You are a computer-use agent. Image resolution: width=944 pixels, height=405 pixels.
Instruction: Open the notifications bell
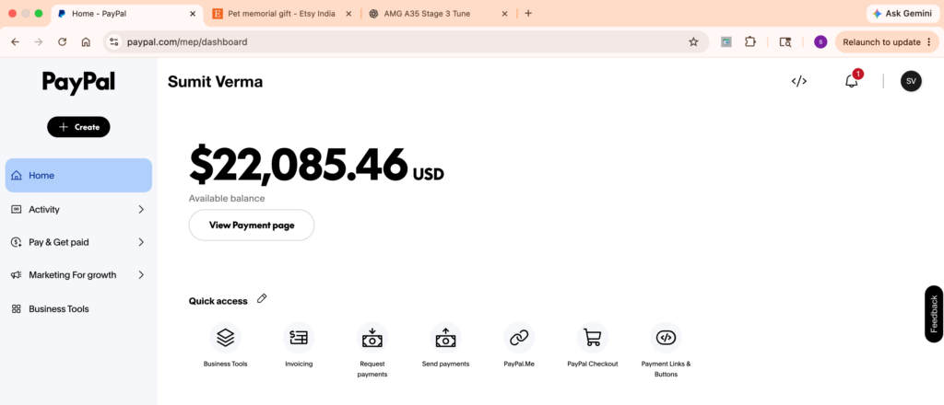[x=851, y=81]
